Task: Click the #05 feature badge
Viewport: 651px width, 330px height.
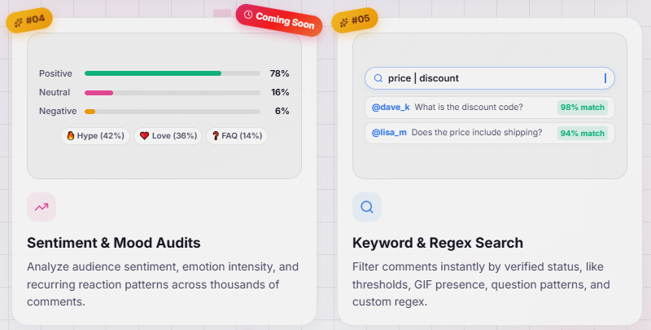Action: coord(355,20)
